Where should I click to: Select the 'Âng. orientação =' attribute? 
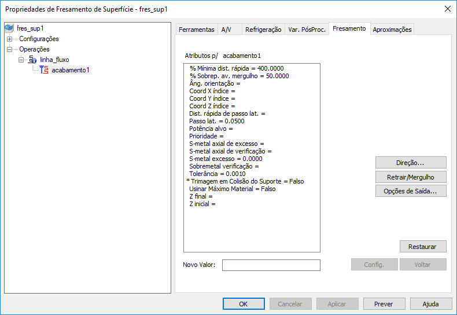click(215, 84)
